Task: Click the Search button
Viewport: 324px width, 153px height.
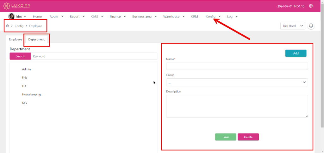Action: pyautogui.click(x=20, y=56)
